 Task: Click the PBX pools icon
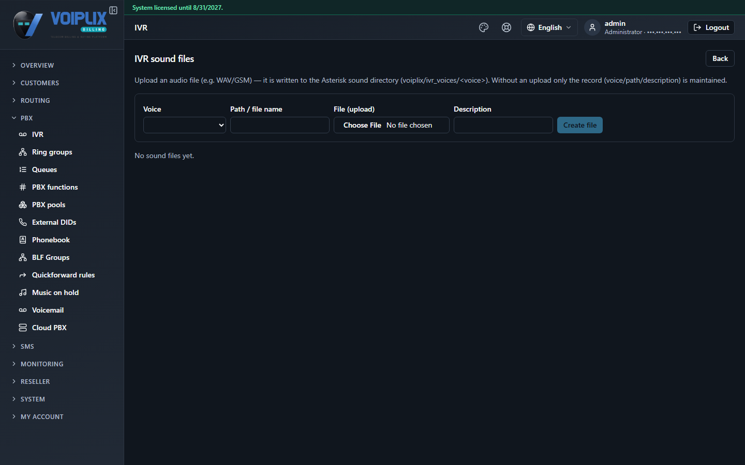pos(23,205)
